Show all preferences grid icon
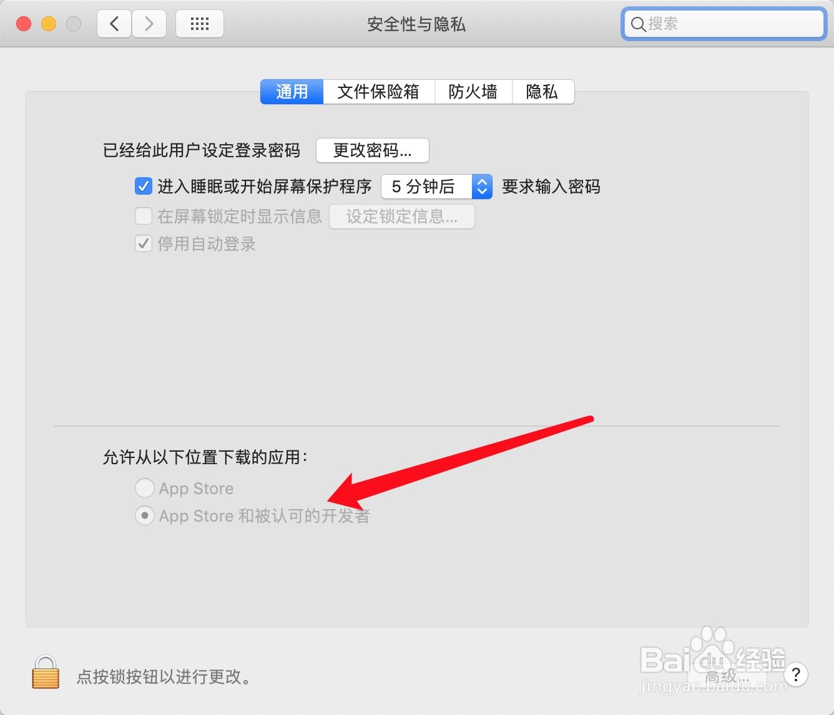 tap(200, 24)
